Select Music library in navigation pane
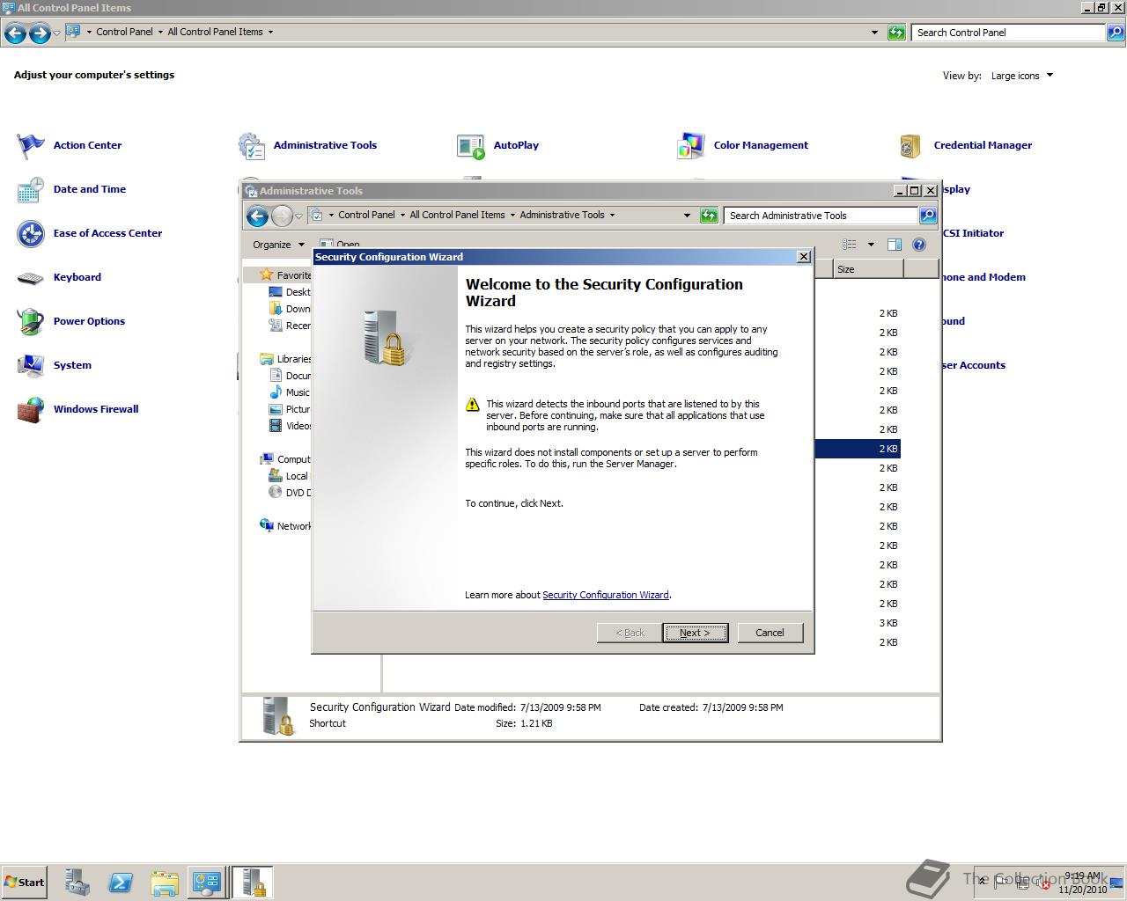 click(298, 392)
